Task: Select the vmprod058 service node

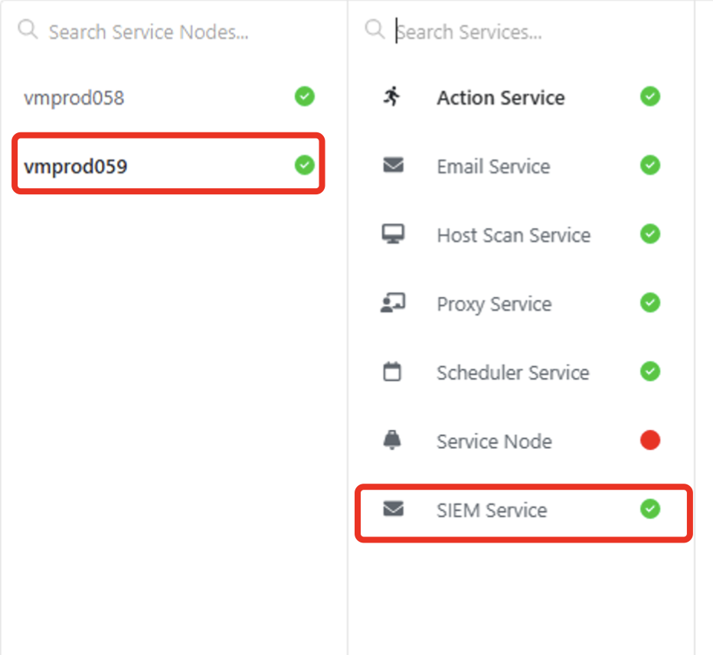Action: click(x=74, y=98)
